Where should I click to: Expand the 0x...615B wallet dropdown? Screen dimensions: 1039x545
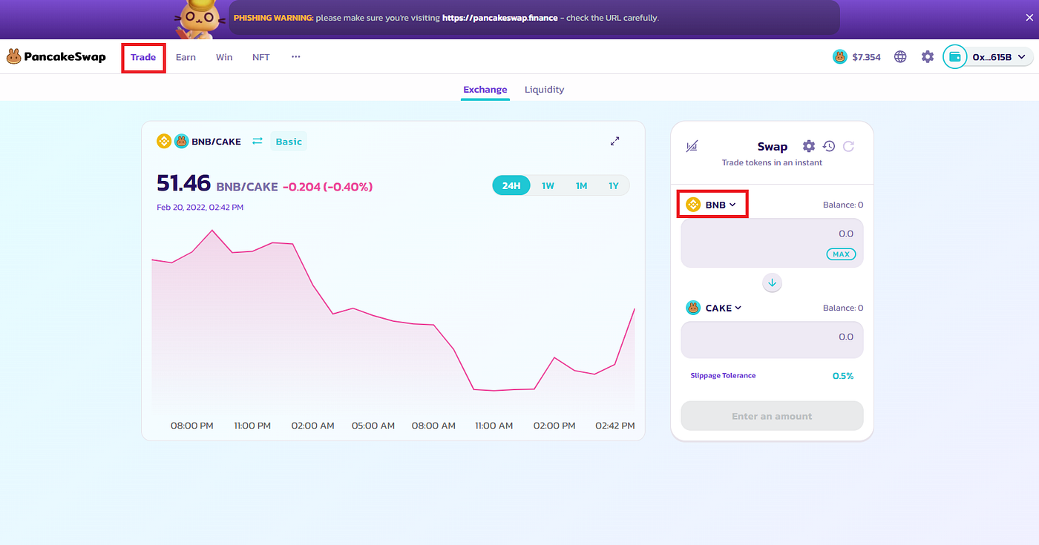(x=999, y=57)
